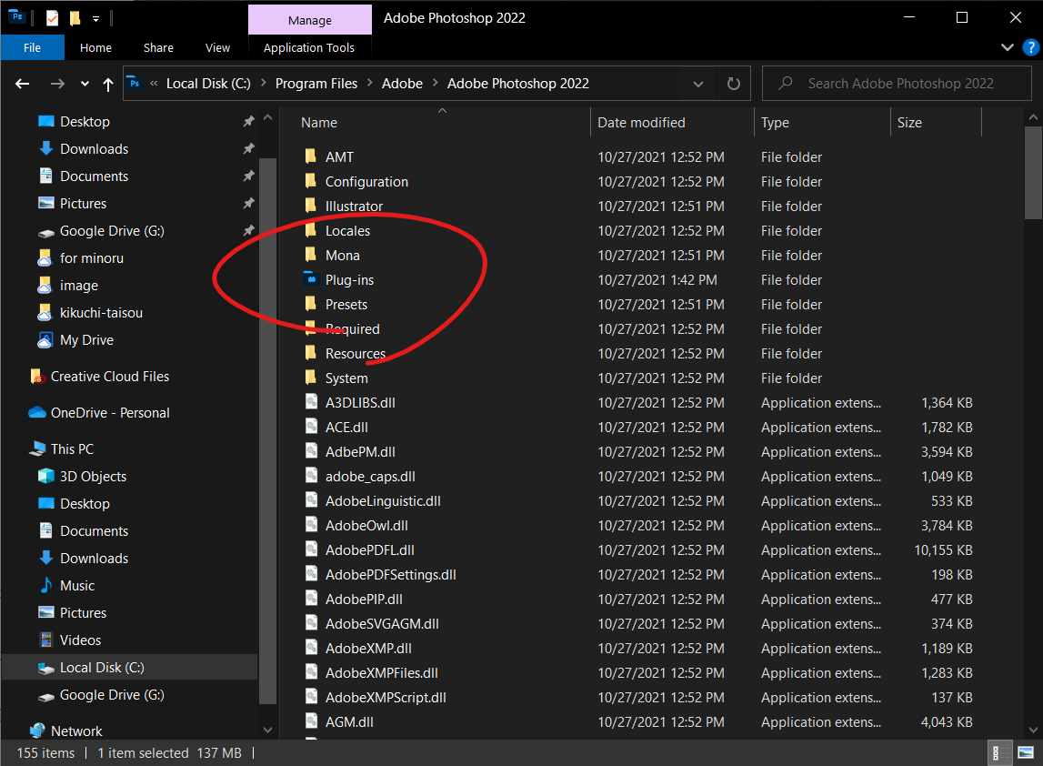Select the Locales folder
Viewport: 1043px width, 766px height.
tap(347, 231)
